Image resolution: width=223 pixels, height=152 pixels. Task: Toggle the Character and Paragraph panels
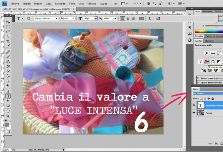tap(158, 19)
